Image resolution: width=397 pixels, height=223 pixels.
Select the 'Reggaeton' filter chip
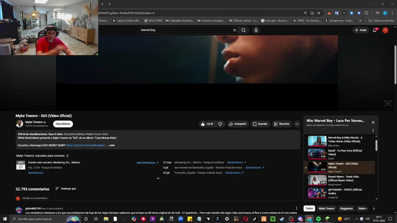coord(346,208)
